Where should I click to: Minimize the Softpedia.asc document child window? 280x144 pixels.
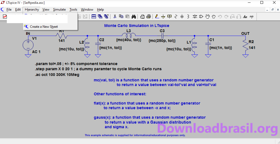pos(267,10)
